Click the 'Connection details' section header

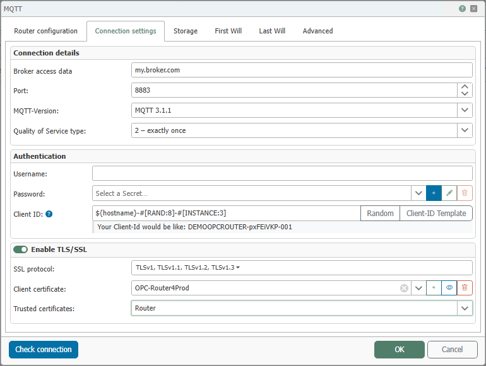point(46,53)
